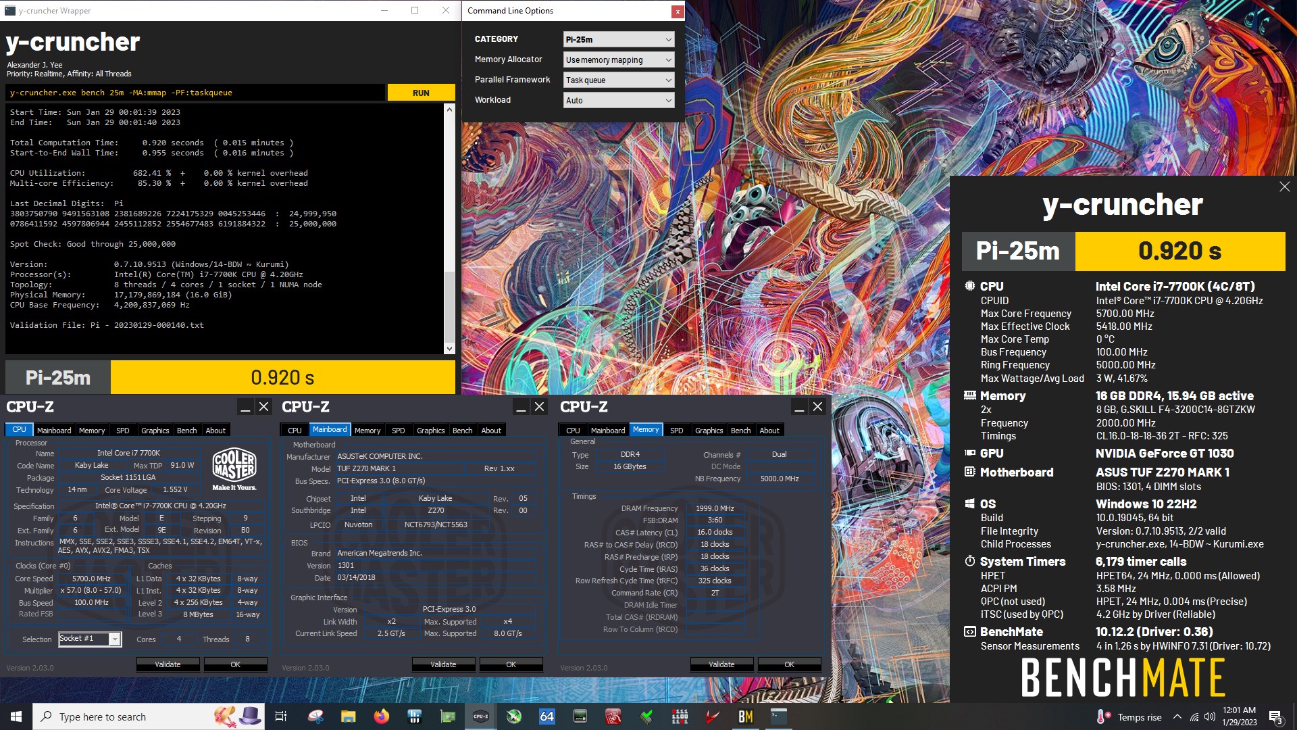Open the BenchMate BM taskbar icon
1297x730 pixels.
pos(745,716)
